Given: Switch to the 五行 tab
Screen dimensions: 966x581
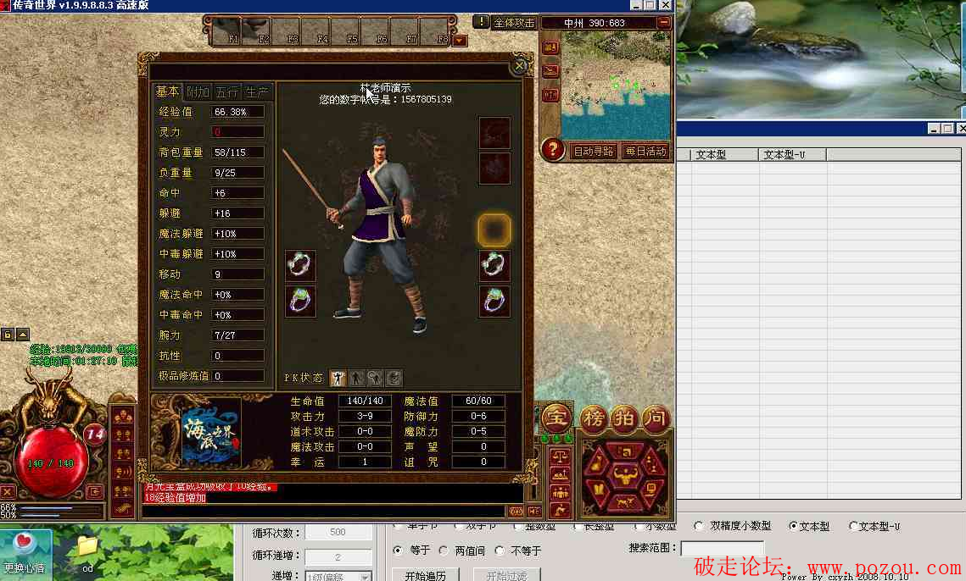Looking at the screenshot, I should pyautogui.click(x=226, y=91).
